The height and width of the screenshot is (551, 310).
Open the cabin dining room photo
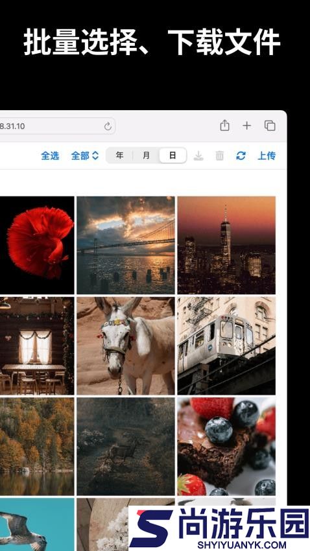click(x=37, y=346)
